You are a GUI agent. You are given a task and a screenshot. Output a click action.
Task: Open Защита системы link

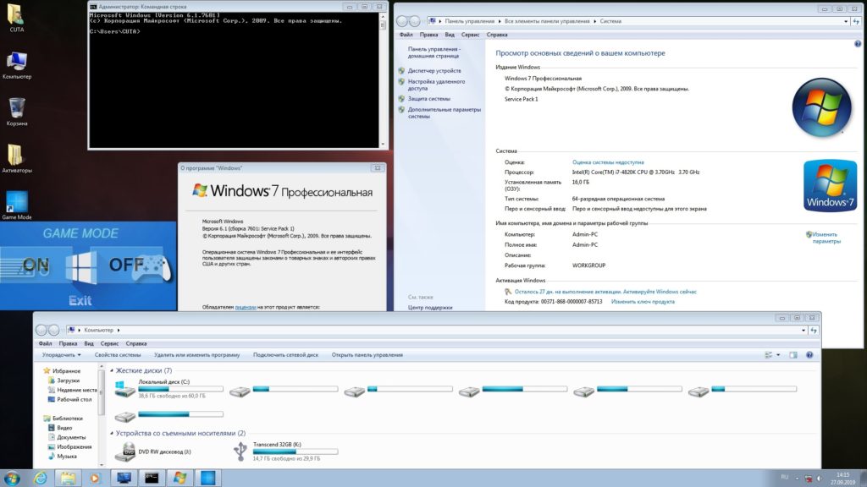click(x=429, y=99)
